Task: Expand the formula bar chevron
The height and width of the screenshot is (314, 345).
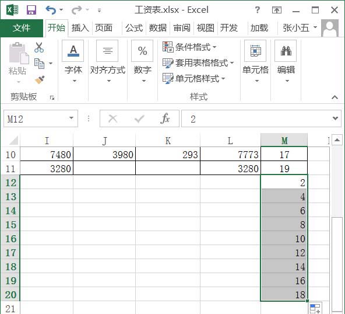Action: click(335, 118)
